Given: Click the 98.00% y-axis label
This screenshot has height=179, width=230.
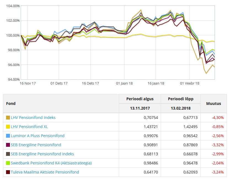Looking at the screenshot, I should pos(14,50).
